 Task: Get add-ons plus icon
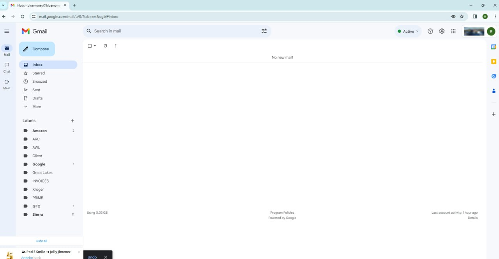pyautogui.click(x=494, y=114)
